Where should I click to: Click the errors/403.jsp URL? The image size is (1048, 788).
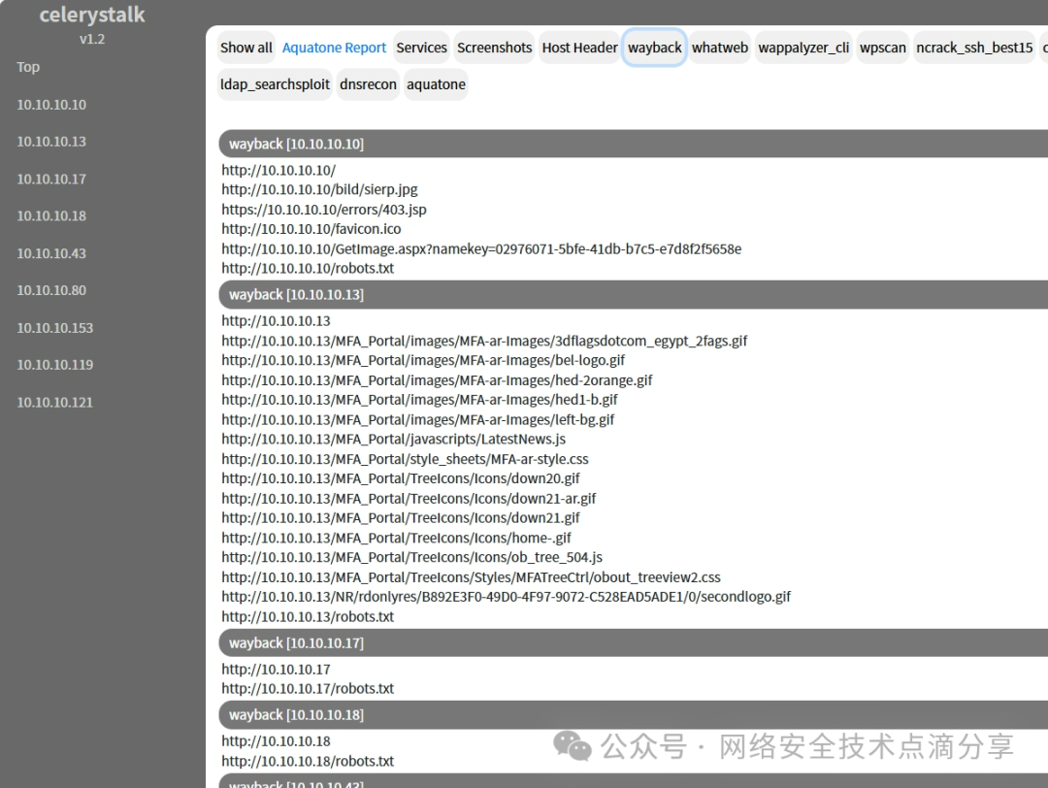click(323, 210)
